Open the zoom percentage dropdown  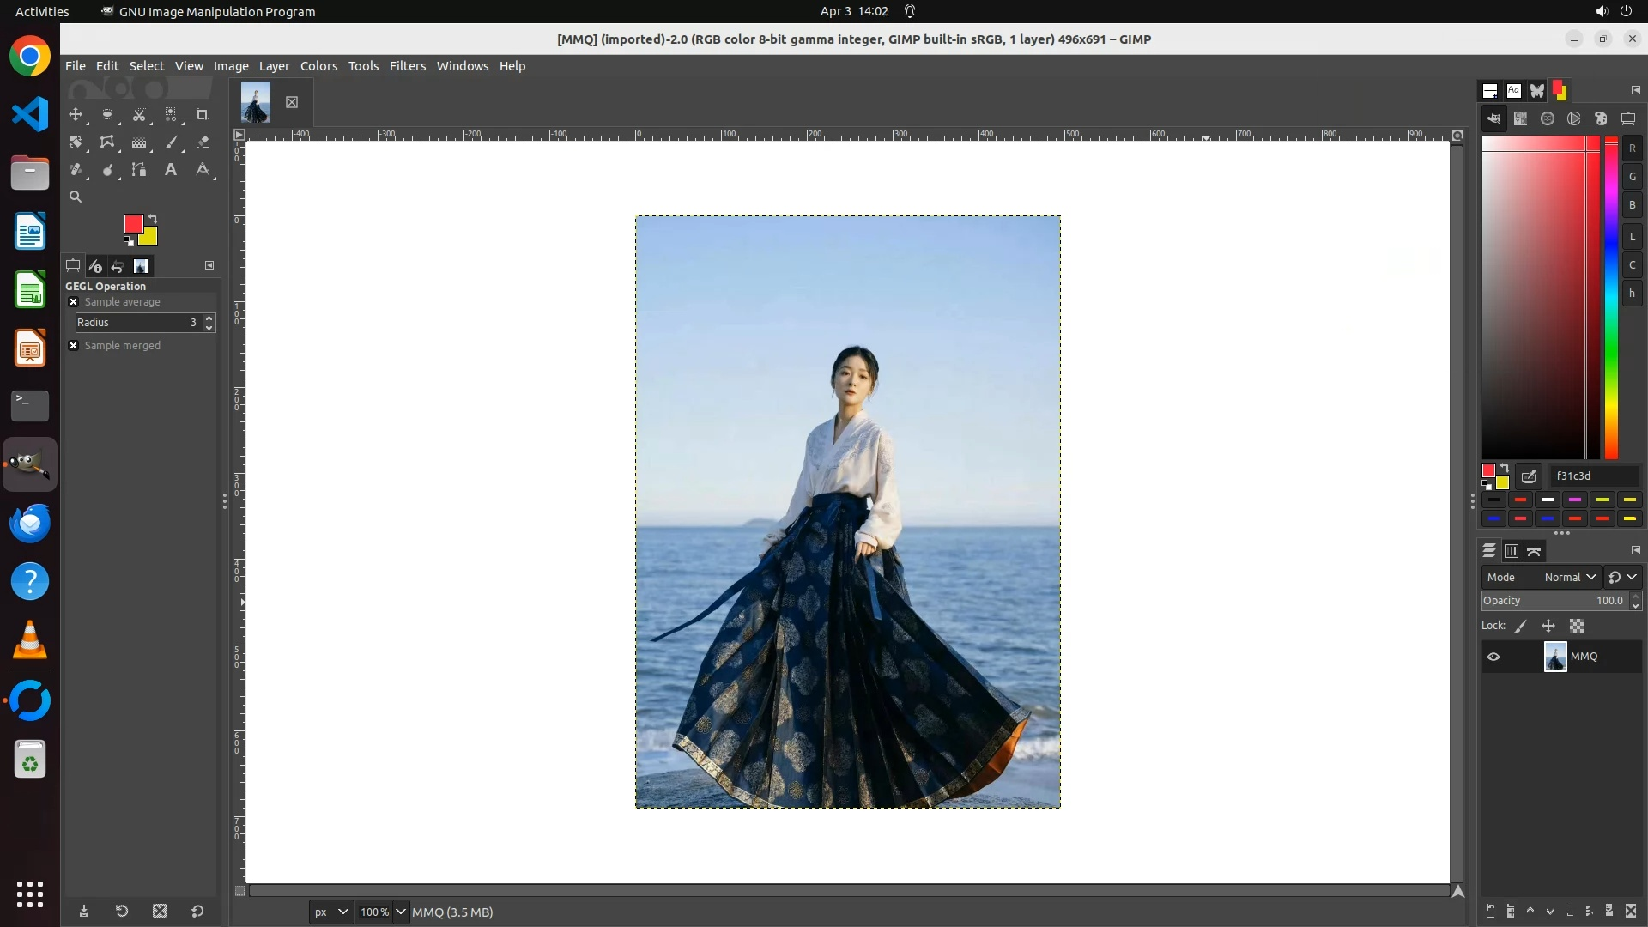(400, 912)
